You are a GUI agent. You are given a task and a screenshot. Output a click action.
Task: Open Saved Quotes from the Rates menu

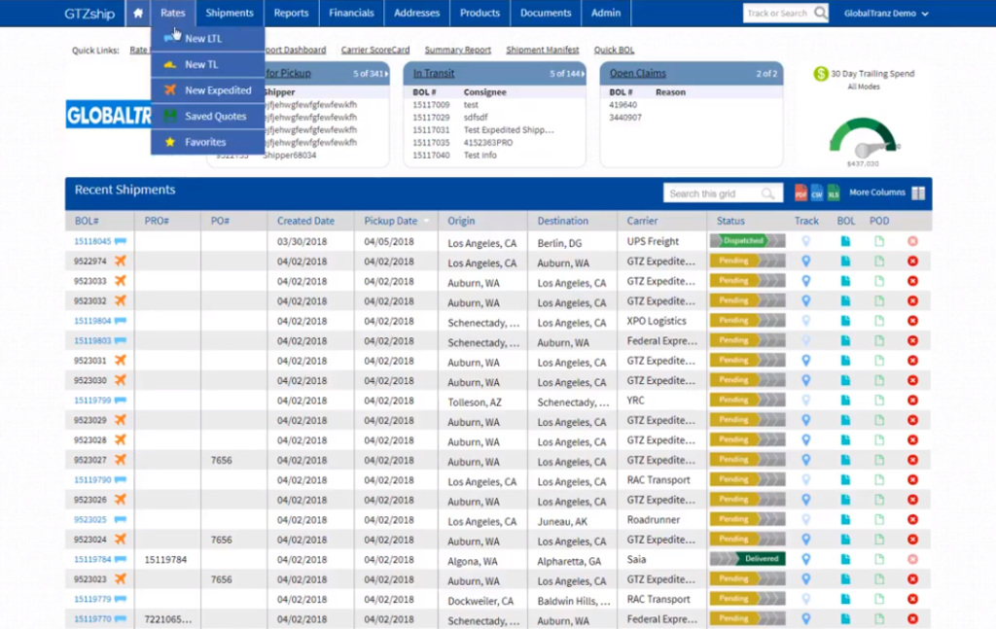tap(208, 116)
